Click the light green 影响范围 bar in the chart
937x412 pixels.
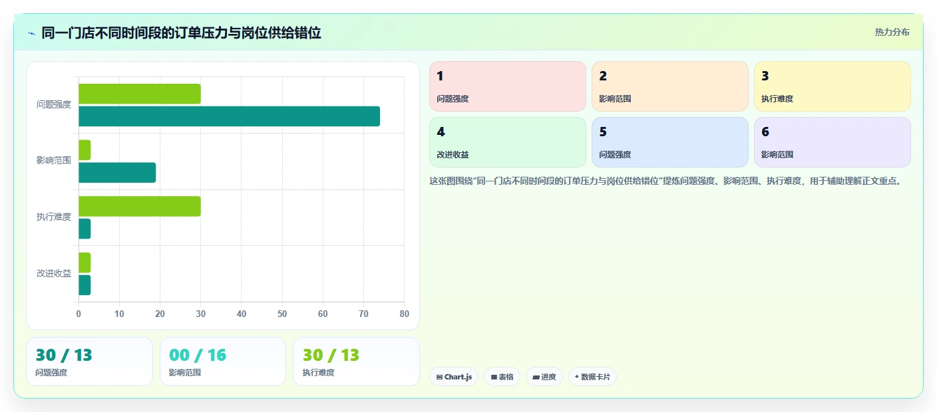click(85, 150)
